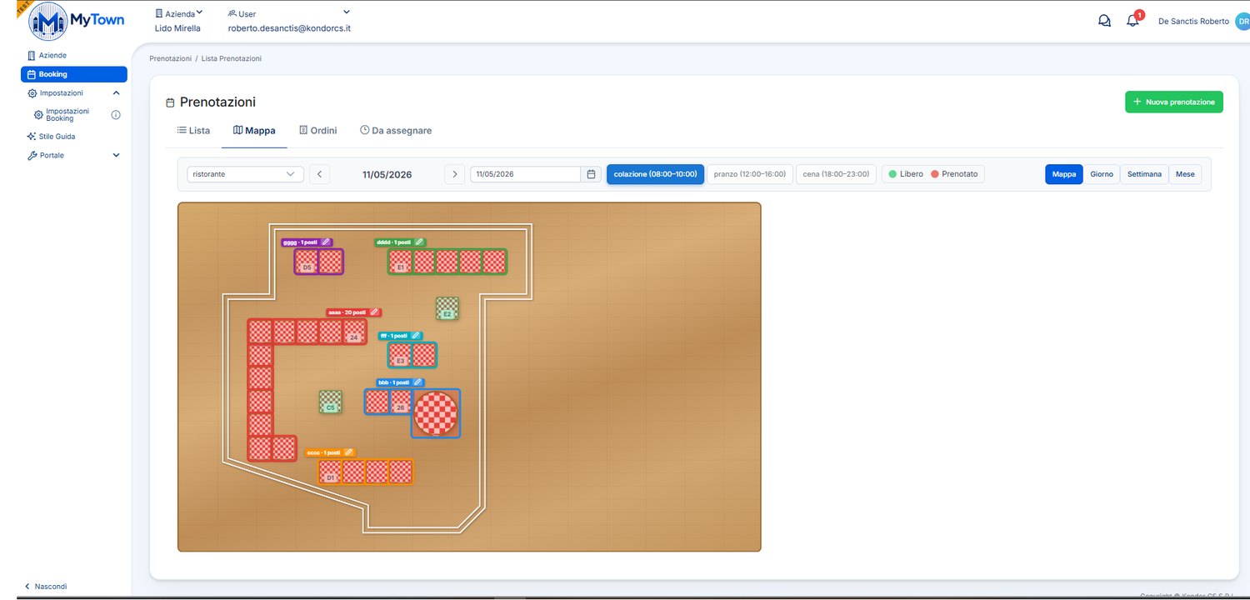Collapse the Impostazioni sidebar section
This screenshot has width=1250, height=600.
click(116, 93)
